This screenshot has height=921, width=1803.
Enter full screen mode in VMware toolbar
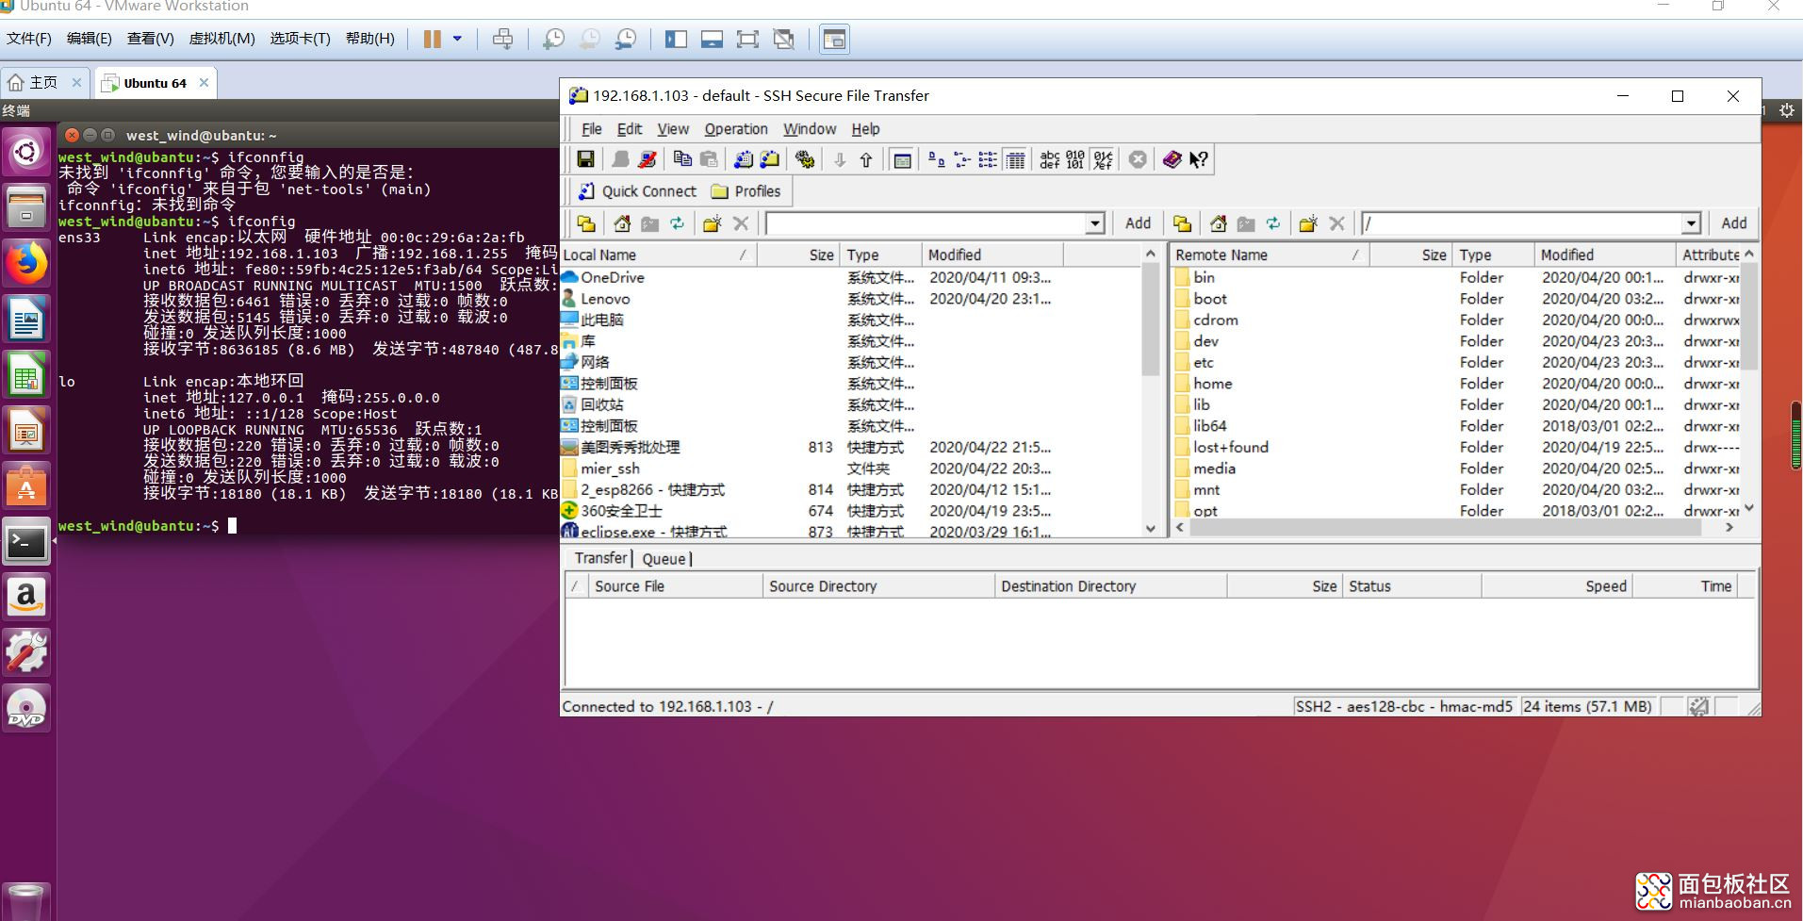(747, 39)
